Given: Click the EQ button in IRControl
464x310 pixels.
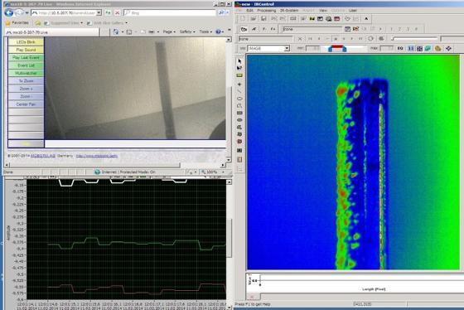Looking at the screenshot, I should pyautogui.click(x=400, y=48).
